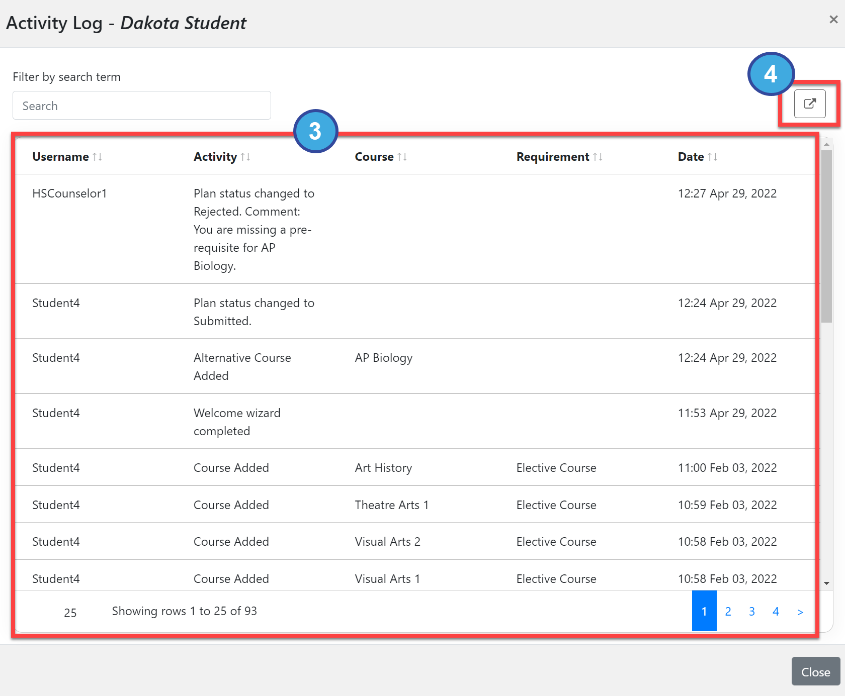Click the date in the AP Biology row

727,358
